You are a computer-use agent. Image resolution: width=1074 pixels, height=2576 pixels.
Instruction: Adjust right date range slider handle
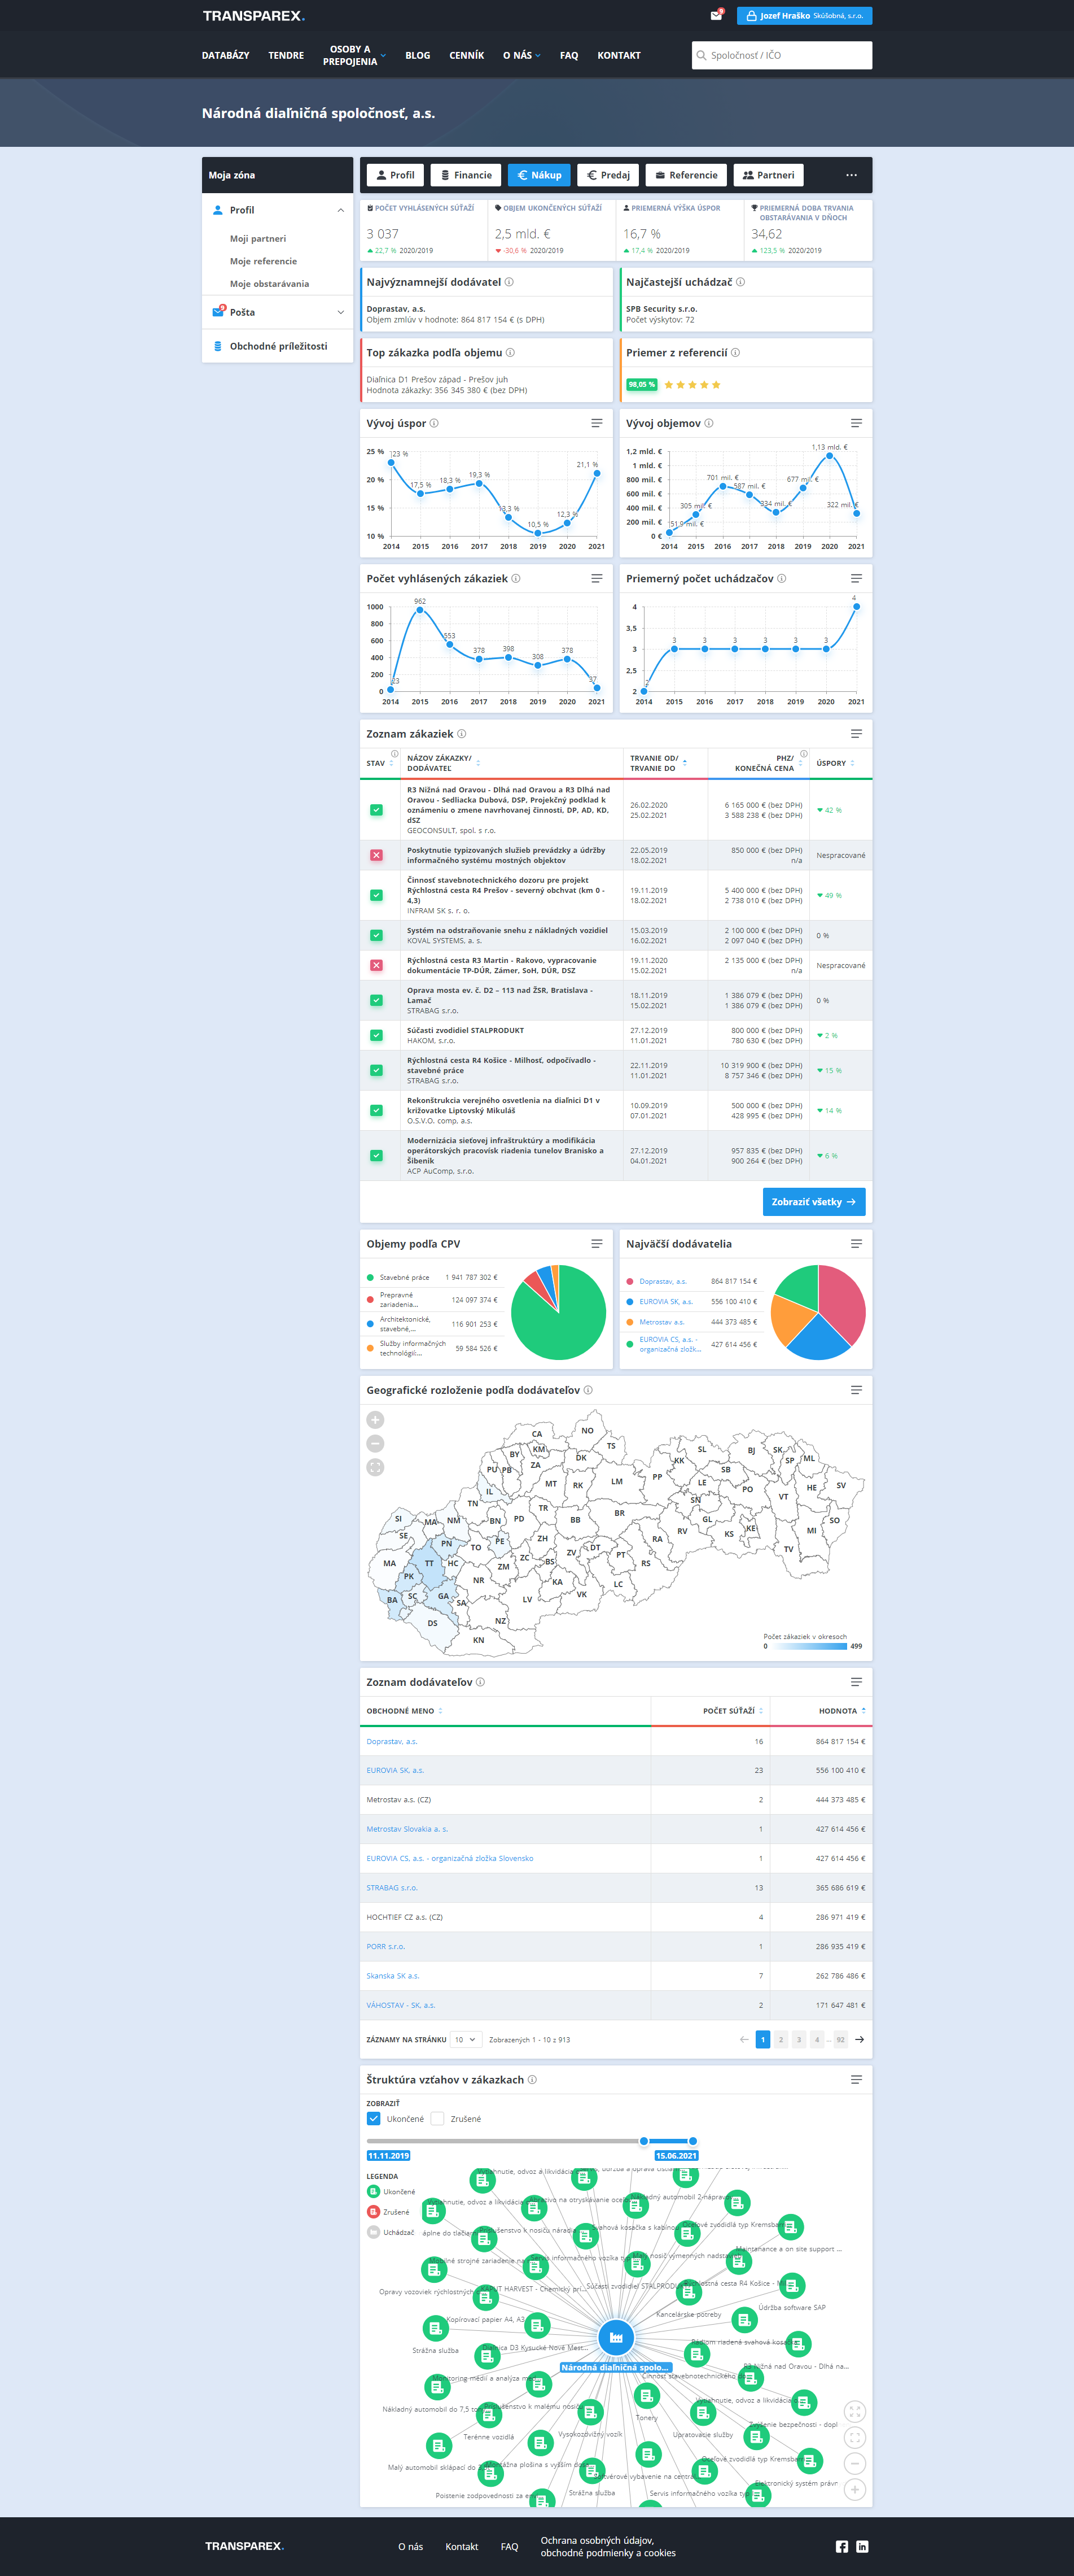coord(692,2141)
